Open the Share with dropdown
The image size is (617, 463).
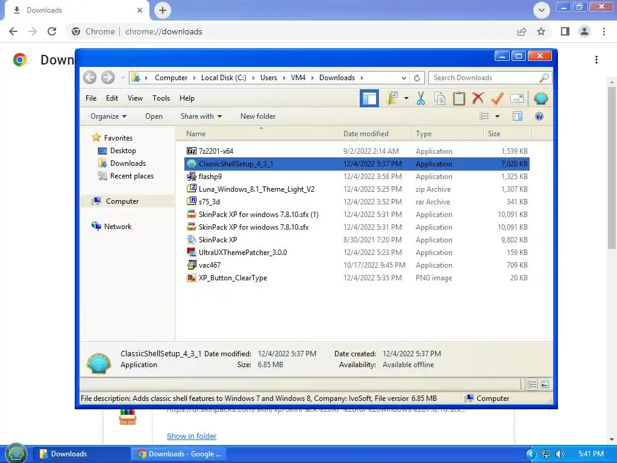pos(201,116)
